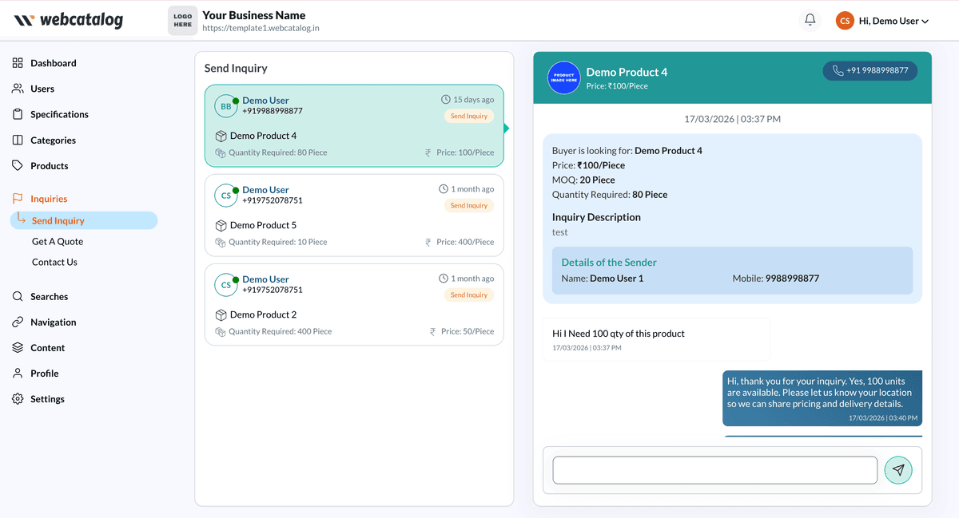
Task: Click the notification bell icon
Action: point(810,20)
